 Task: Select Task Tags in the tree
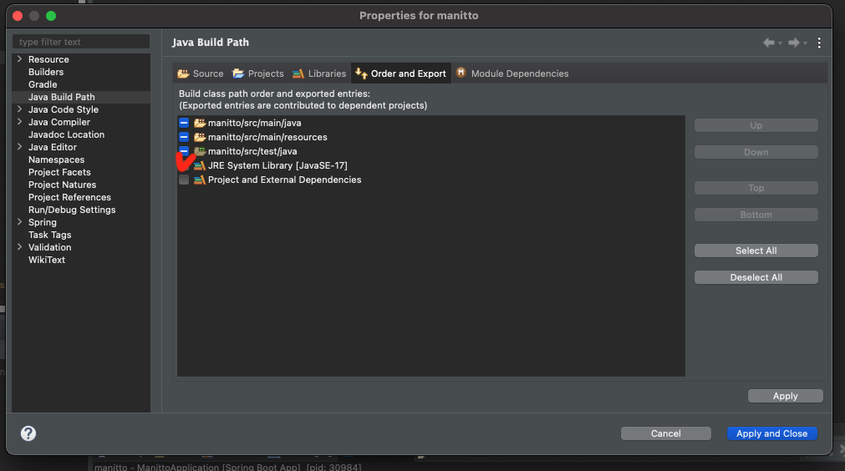click(49, 235)
